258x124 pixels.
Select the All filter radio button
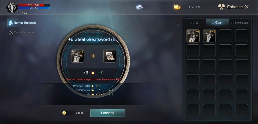[192, 23]
